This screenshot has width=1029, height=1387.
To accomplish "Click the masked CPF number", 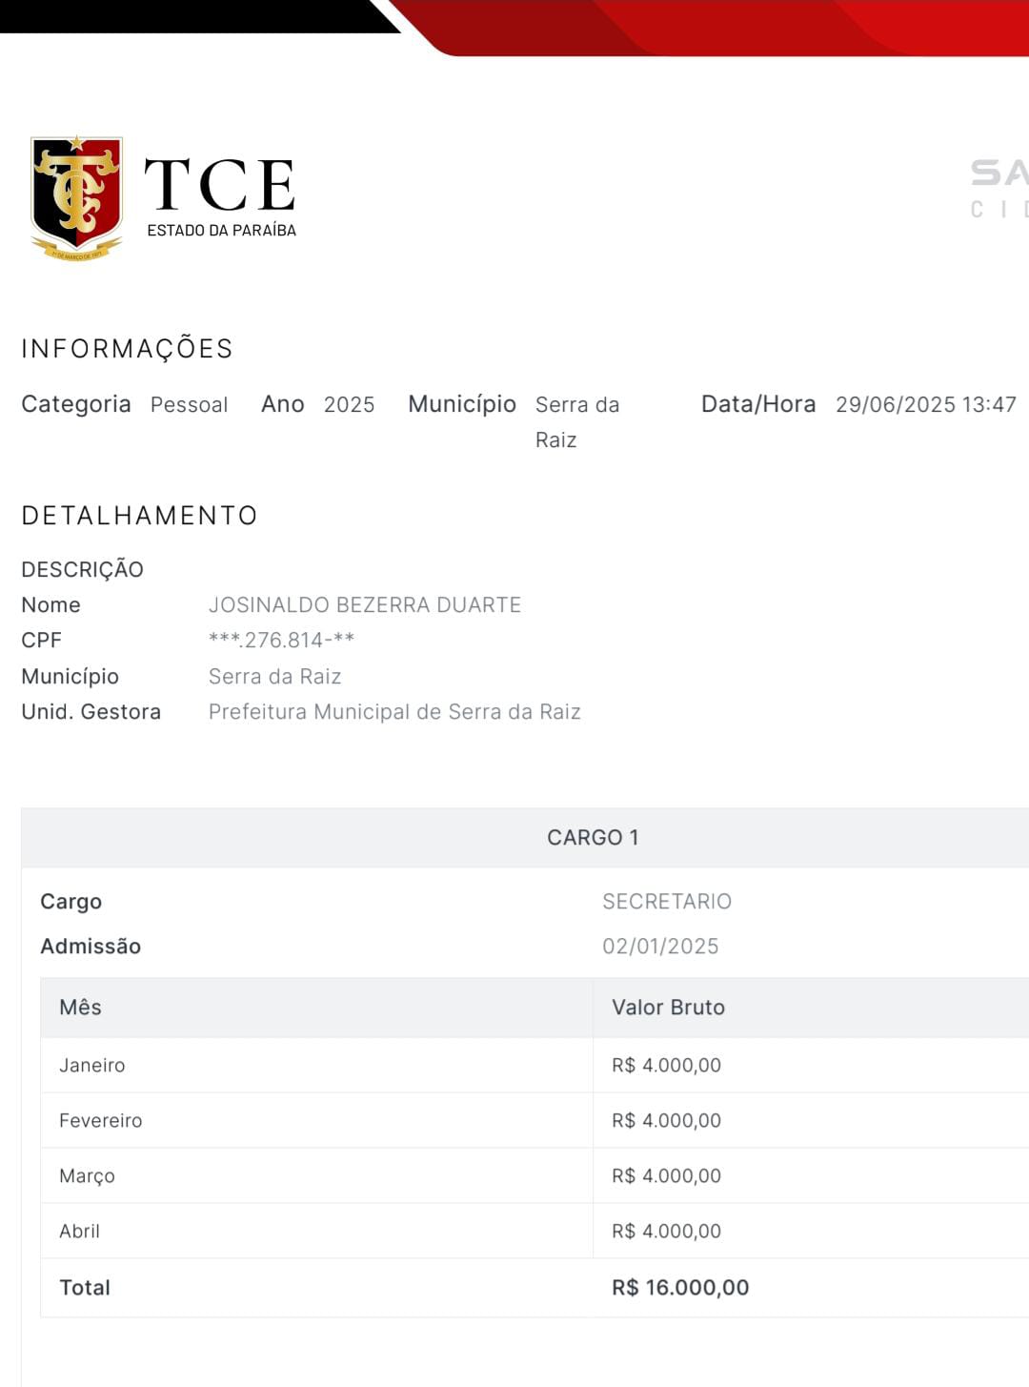I will (281, 641).
